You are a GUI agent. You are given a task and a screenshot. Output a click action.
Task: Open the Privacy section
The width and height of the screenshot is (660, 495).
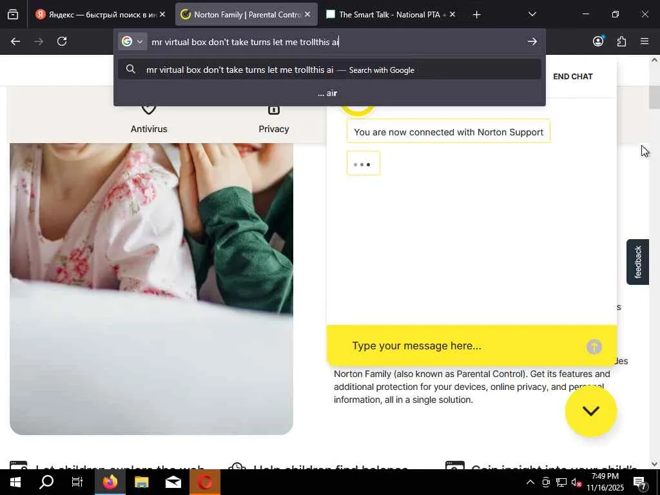pyautogui.click(x=273, y=119)
